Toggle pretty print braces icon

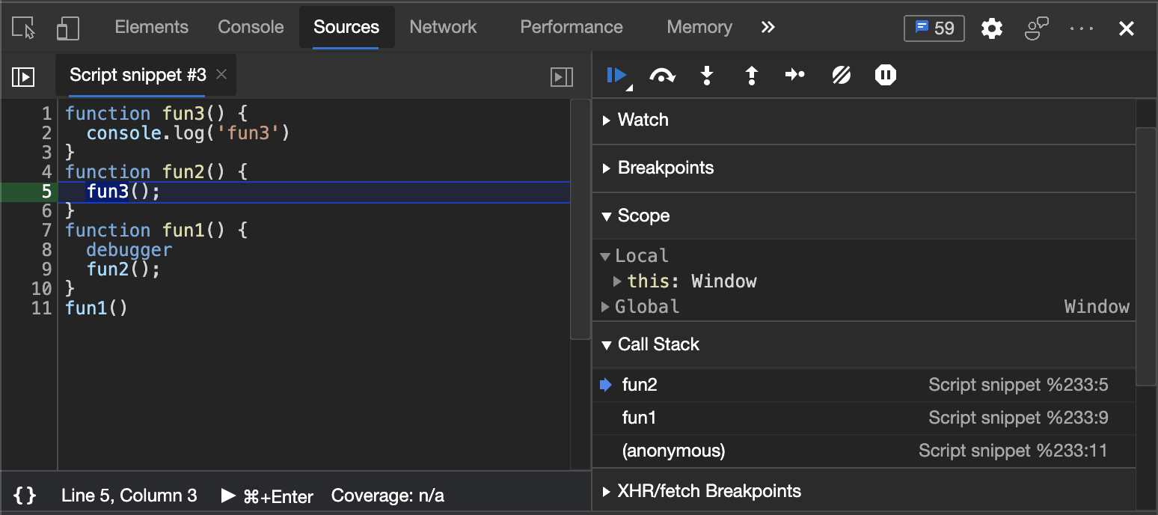25,496
